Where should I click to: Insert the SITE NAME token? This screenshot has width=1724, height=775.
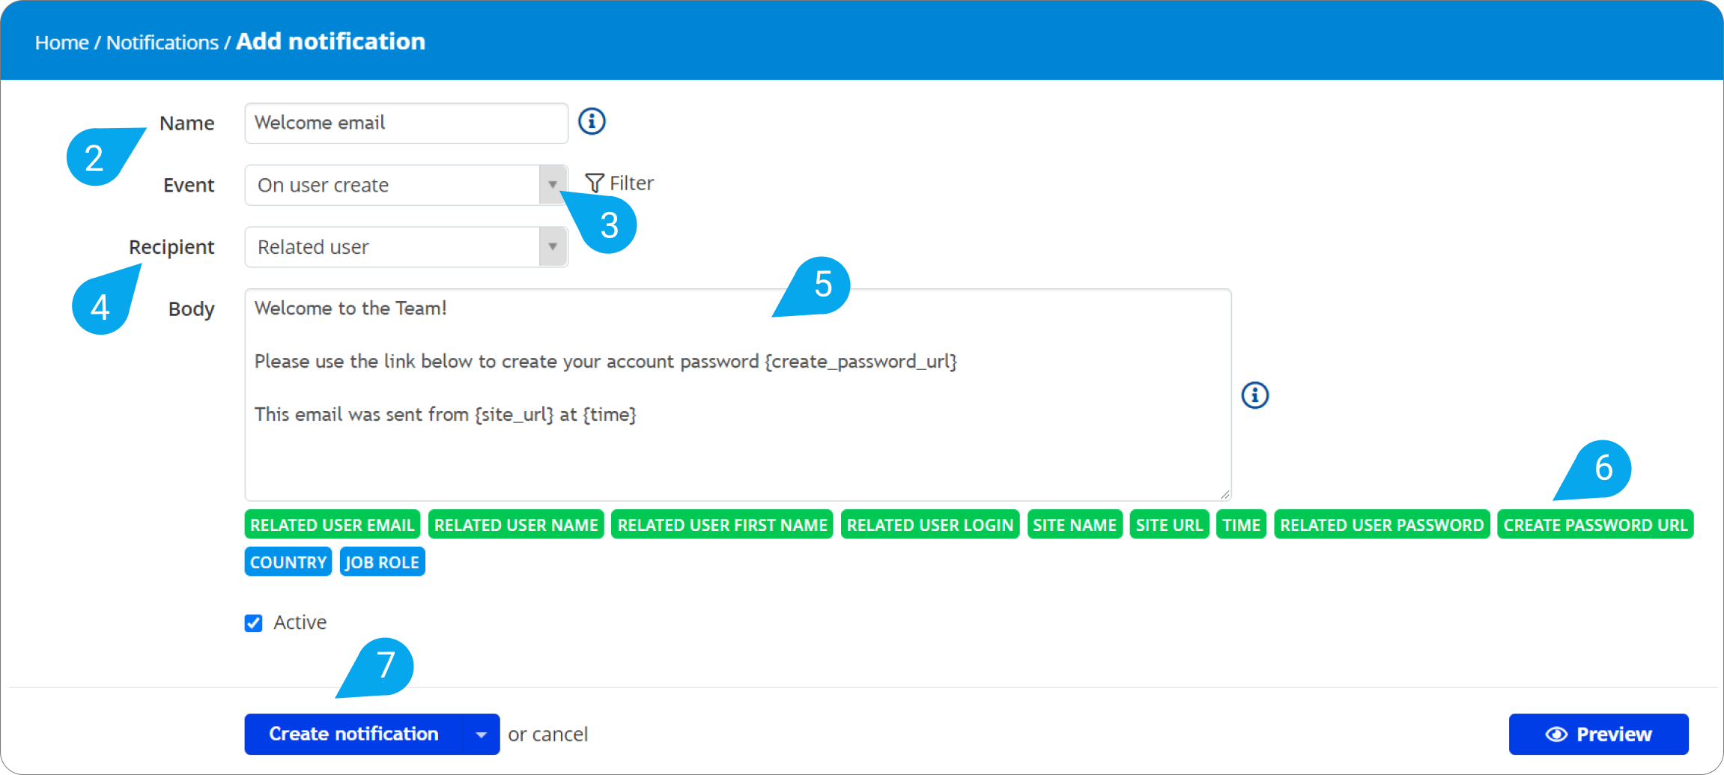click(x=1075, y=524)
